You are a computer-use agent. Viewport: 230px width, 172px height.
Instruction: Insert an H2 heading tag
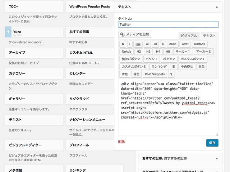click(x=139, y=52)
